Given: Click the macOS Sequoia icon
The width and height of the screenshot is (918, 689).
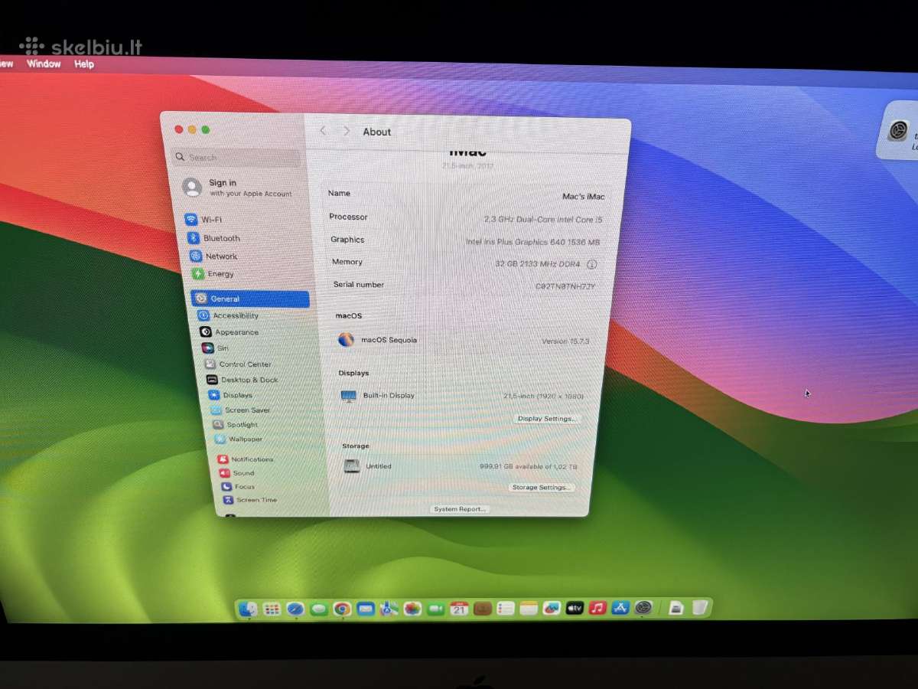Looking at the screenshot, I should click(346, 339).
